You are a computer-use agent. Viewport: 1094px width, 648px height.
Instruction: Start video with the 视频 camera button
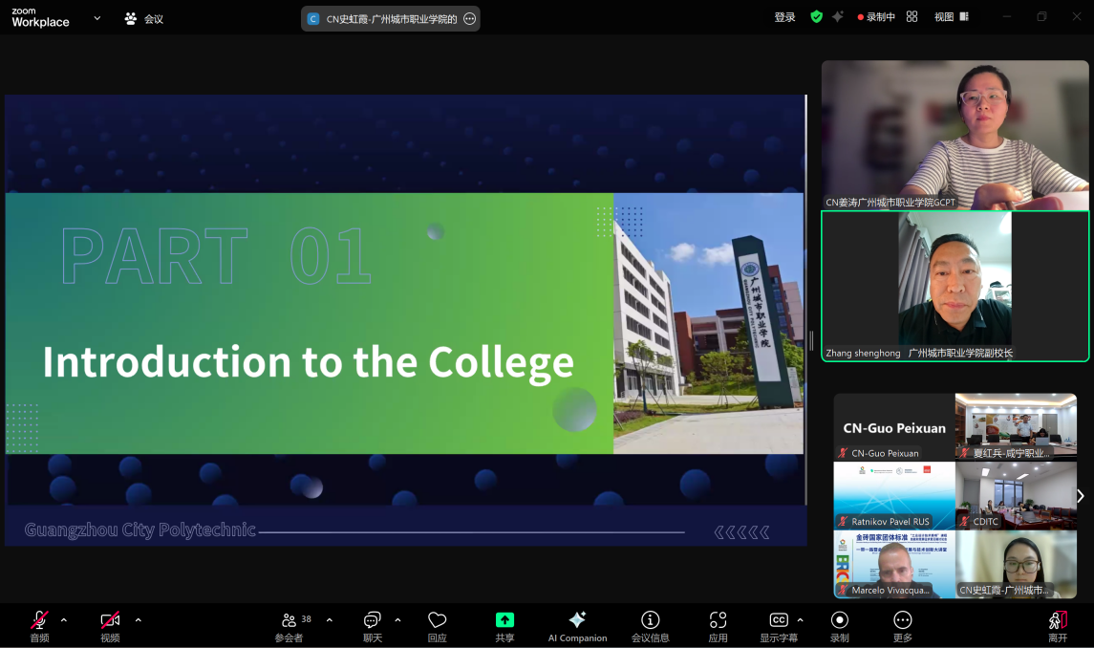coord(110,626)
